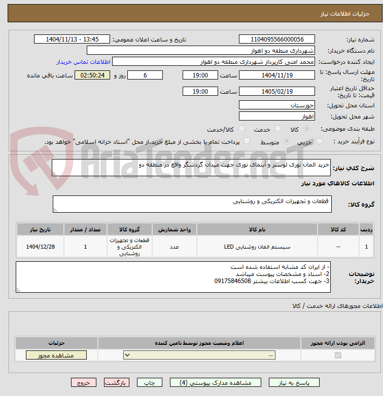Click the توضیحات خریدار text area
The width and height of the screenshot is (383, 396).
point(173,277)
